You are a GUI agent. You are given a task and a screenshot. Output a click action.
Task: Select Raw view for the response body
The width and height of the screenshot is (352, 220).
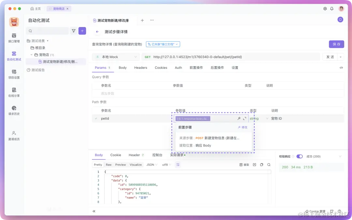click(109, 165)
